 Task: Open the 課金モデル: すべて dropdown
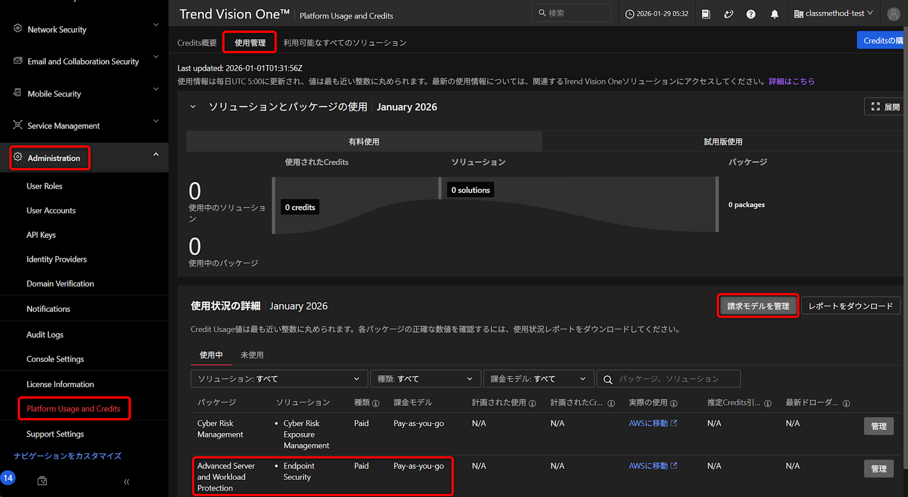(x=538, y=379)
